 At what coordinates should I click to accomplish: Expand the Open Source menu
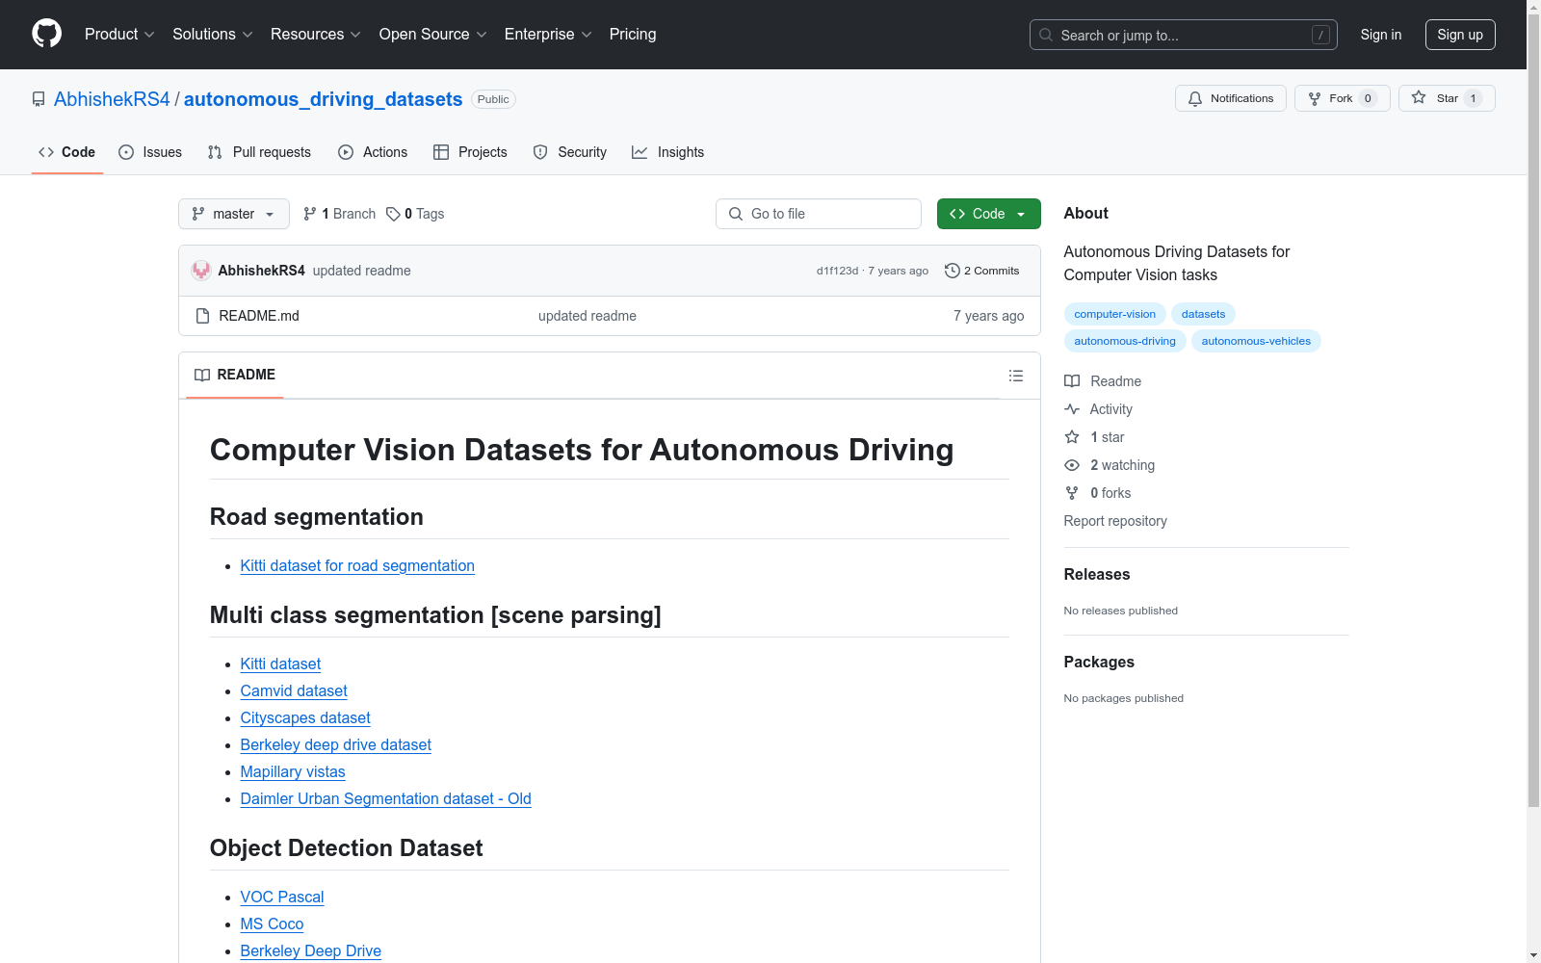[x=433, y=35]
